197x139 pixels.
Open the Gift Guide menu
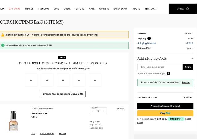(14, 9)
